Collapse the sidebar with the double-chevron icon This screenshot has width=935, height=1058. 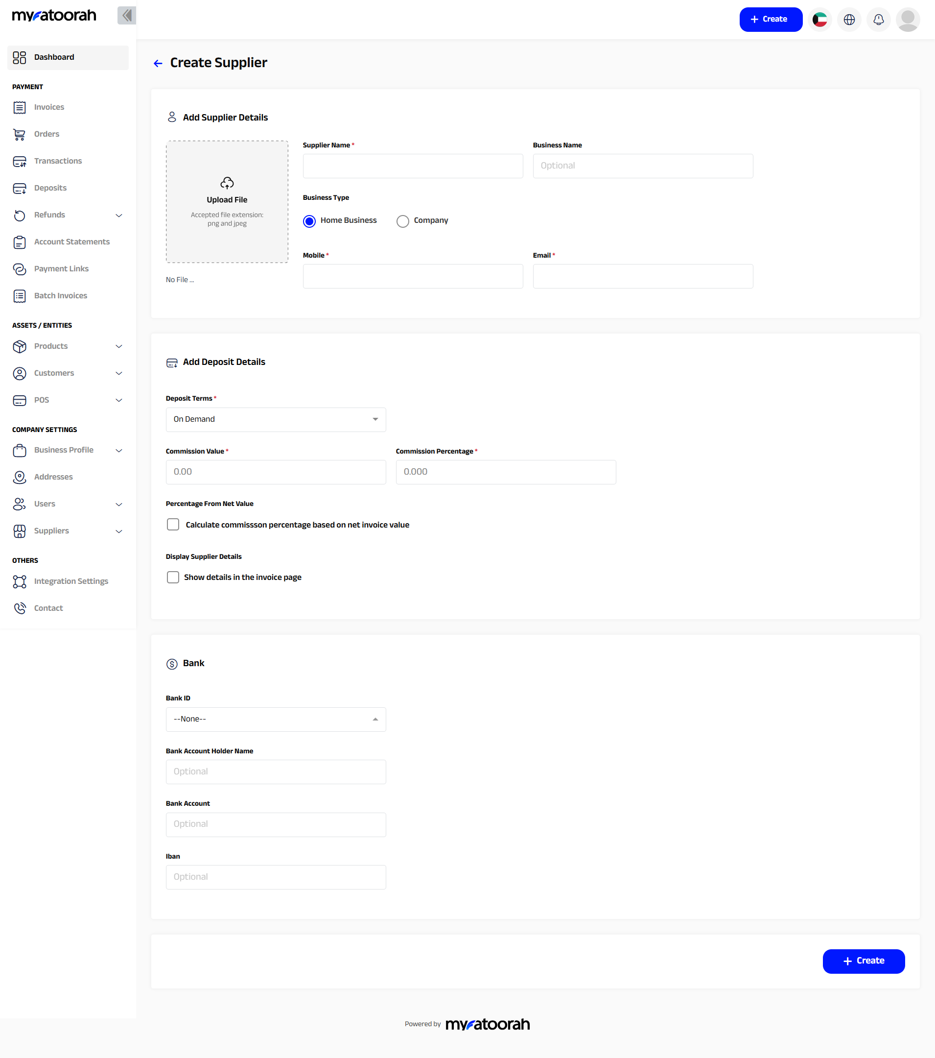pos(126,16)
